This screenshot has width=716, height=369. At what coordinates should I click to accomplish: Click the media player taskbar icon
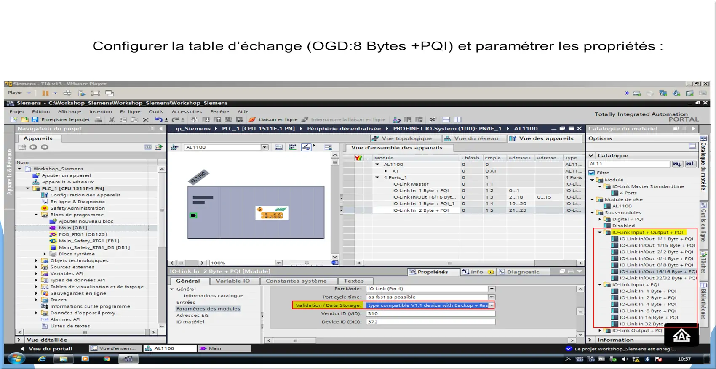click(x=85, y=359)
